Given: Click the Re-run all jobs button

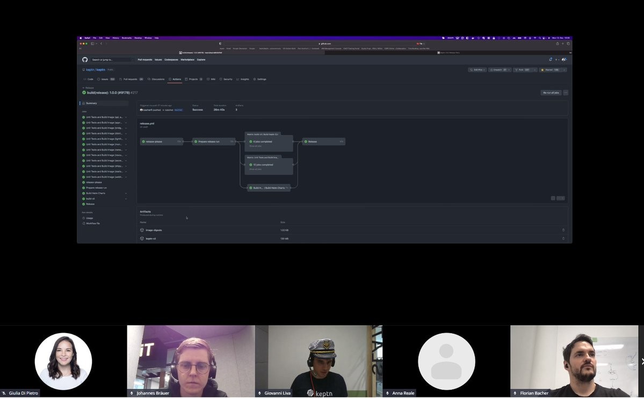Looking at the screenshot, I should (x=551, y=93).
